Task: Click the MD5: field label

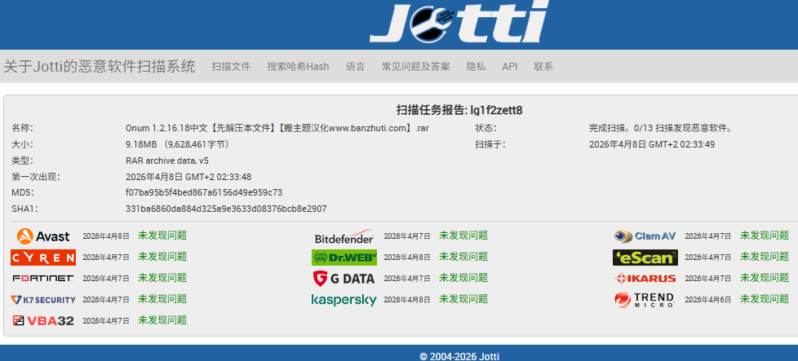Action: (x=23, y=192)
